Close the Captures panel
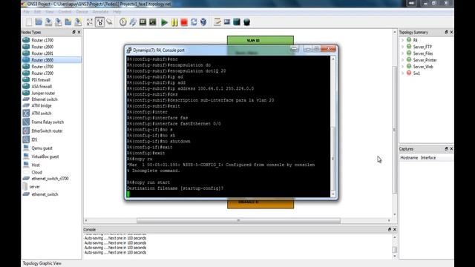The height and width of the screenshot is (267, 475). click(451, 148)
